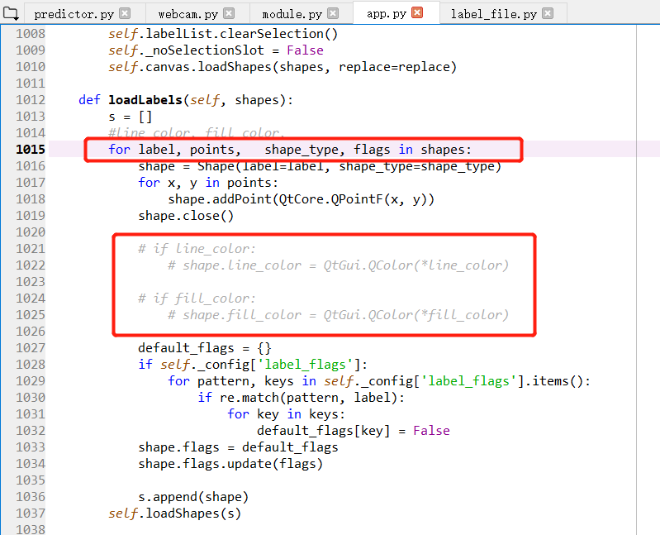Click line number 1027 in the gutter
The height and width of the screenshot is (535, 660).
(31, 348)
